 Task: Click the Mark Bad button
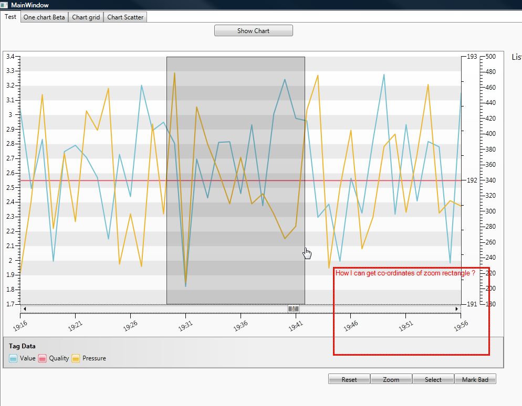(475, 379)
